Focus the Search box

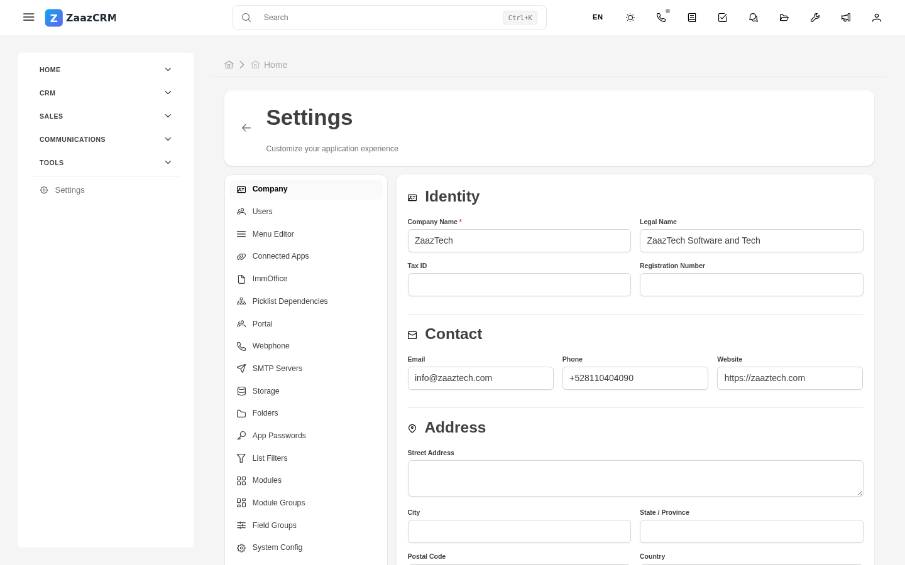(x=390, y=18)
